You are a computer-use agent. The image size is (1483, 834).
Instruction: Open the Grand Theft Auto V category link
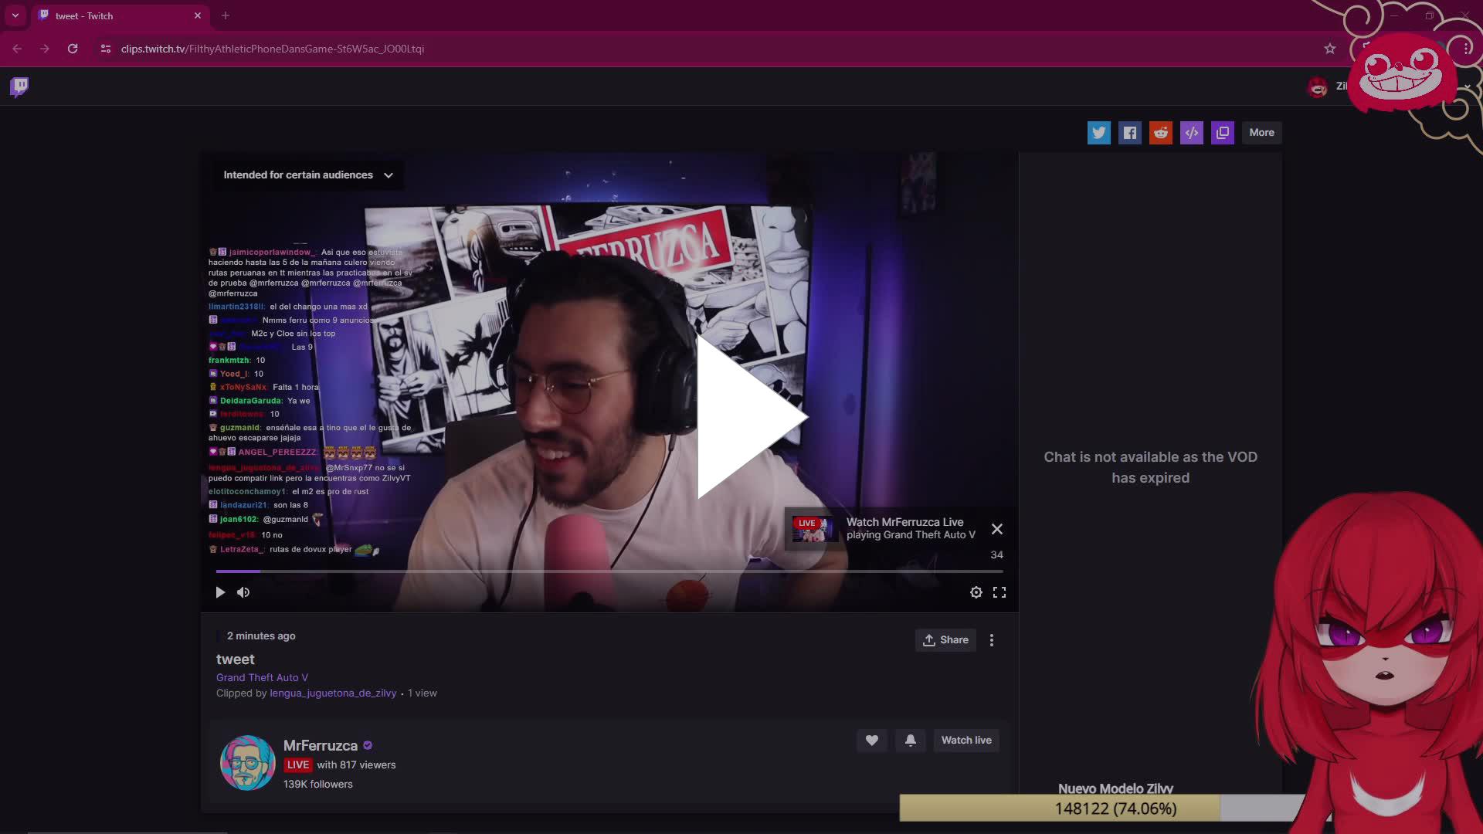[261, 677]
